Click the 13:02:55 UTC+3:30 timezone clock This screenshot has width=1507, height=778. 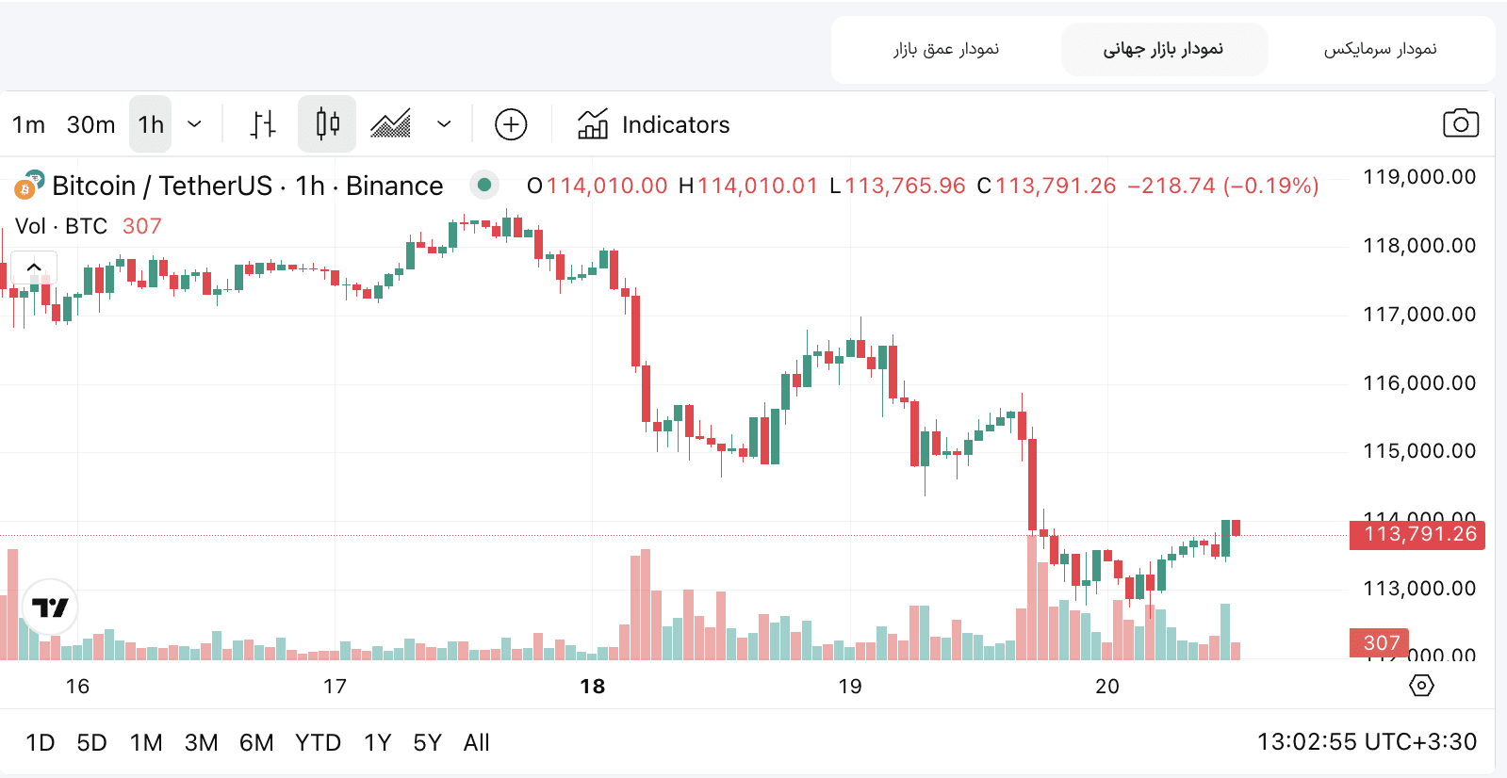pyautogui.click(x=1367, y=742)
